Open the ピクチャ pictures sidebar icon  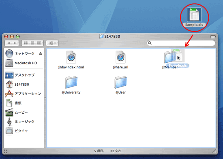click(9, 131)
